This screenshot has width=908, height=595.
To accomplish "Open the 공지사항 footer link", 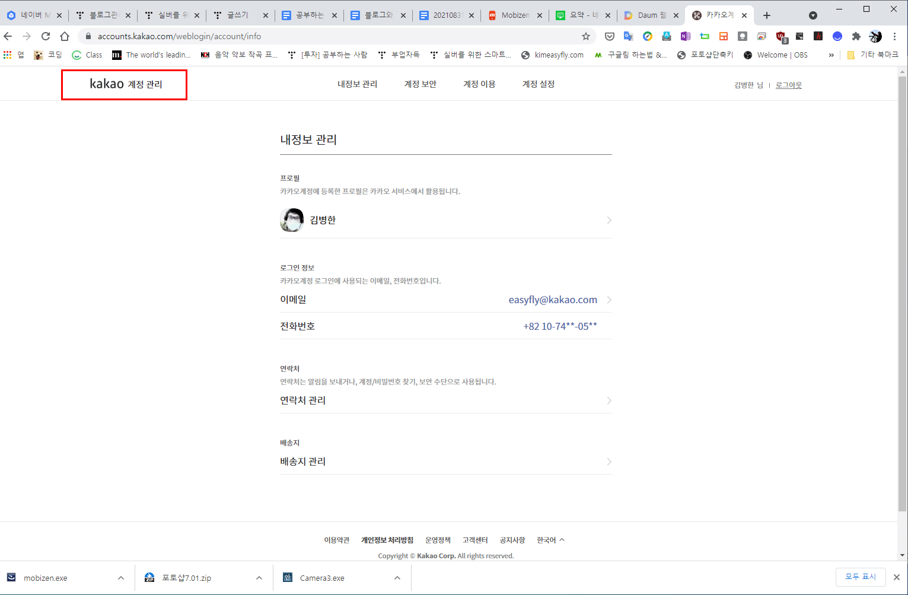I will coord(512,540).
